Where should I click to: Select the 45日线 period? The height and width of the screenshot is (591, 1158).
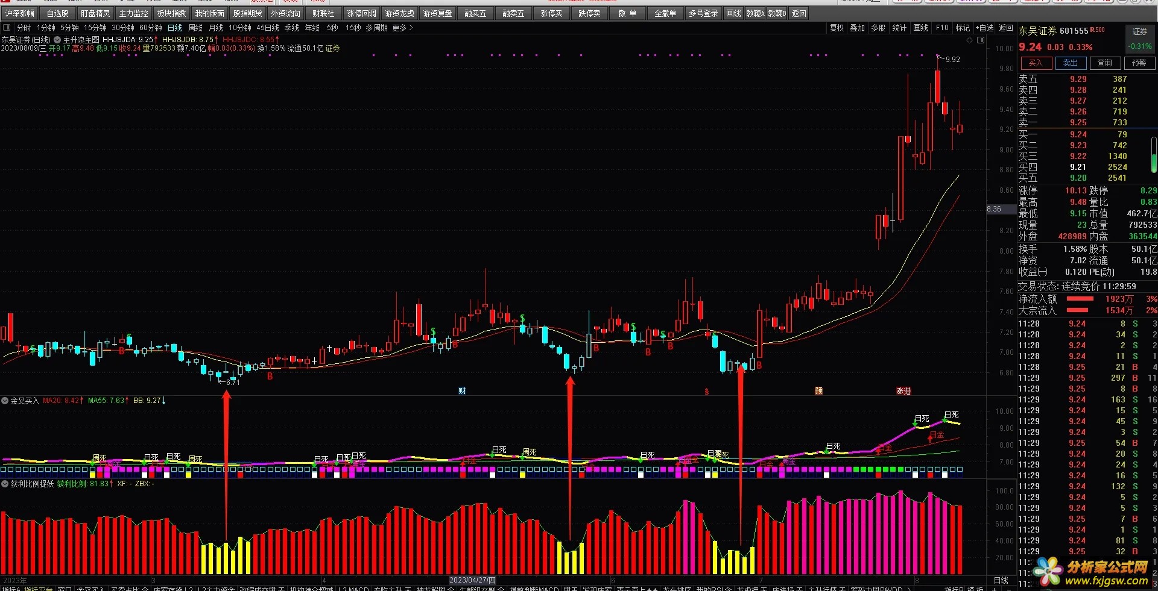[268, 28]
